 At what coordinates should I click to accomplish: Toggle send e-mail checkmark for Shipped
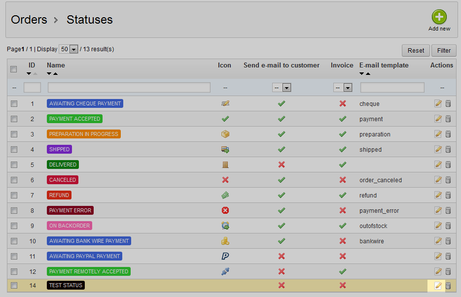[x=282, y=149]
